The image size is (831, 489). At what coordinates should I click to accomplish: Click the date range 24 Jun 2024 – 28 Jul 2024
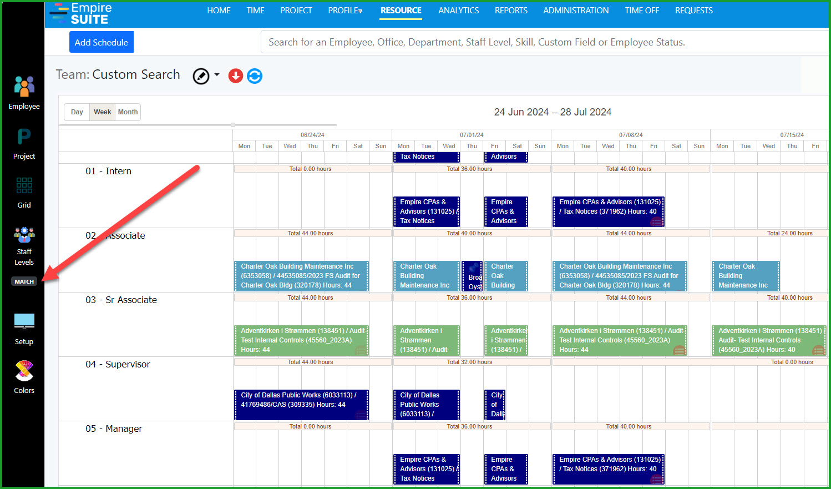[x=553, y=112]
